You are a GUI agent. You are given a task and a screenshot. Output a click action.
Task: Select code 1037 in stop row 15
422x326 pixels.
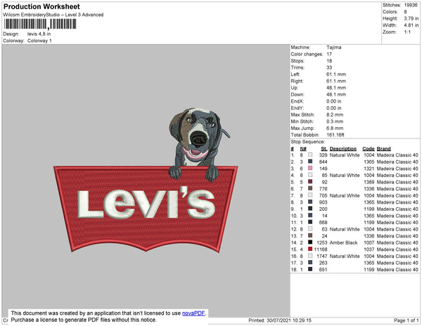point(369,249)
